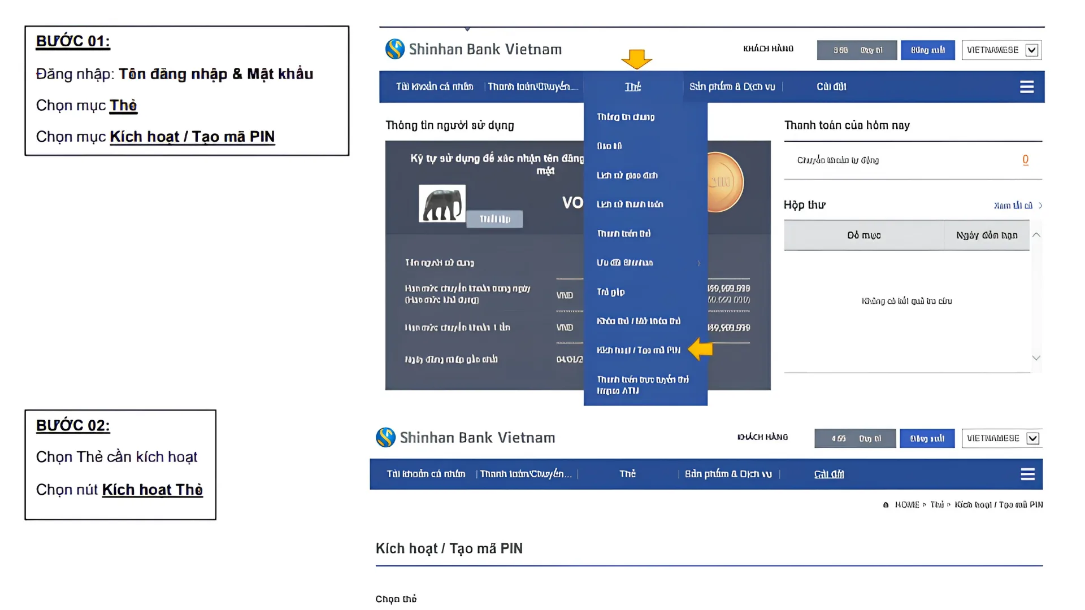The height and width of the screenshot is (610, 1085).
Task: Open the VIETNAMESE language dropdown on the PIN page
Action: click(x=1002, y=438)
